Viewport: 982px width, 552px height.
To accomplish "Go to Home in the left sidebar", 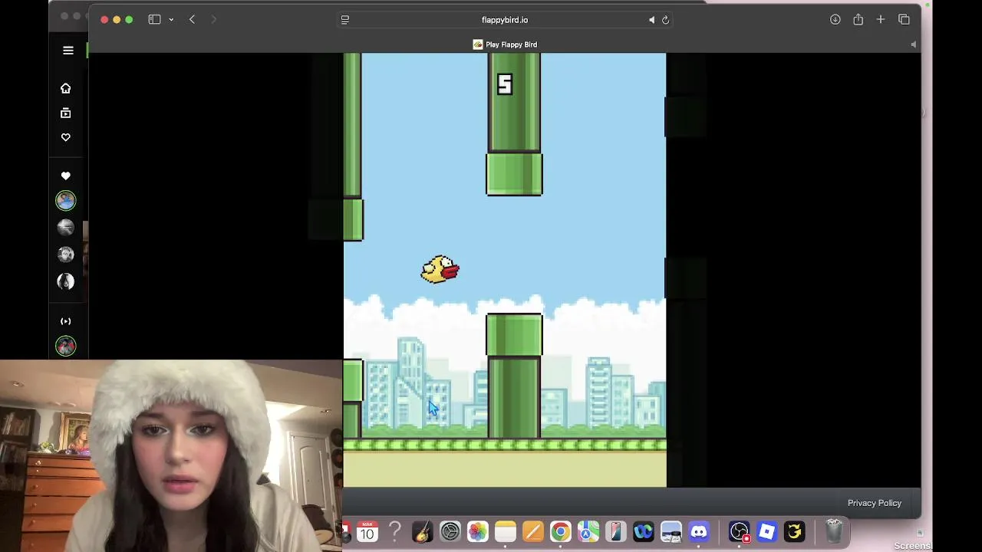I will (x=66, y=88).
